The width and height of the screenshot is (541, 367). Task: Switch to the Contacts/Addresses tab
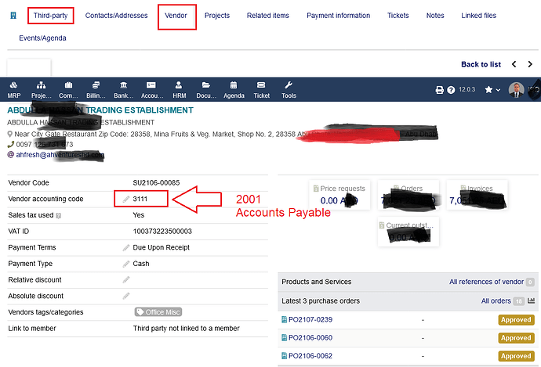pyautogui.click(x=115, y=16)
